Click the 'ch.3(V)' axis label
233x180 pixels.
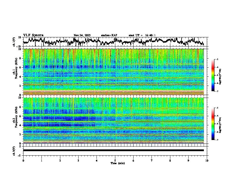tap(14, 151)
